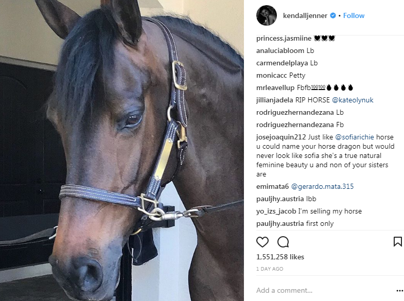Open the @gerardo.mata.315 mention
Viewport: 404px width, 301px height.
[322, 186]
